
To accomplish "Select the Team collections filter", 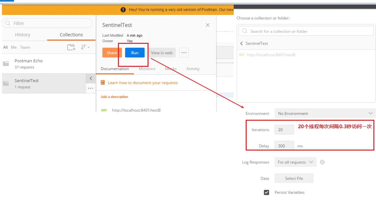I will pyautogui.click(x=25, y=47).
